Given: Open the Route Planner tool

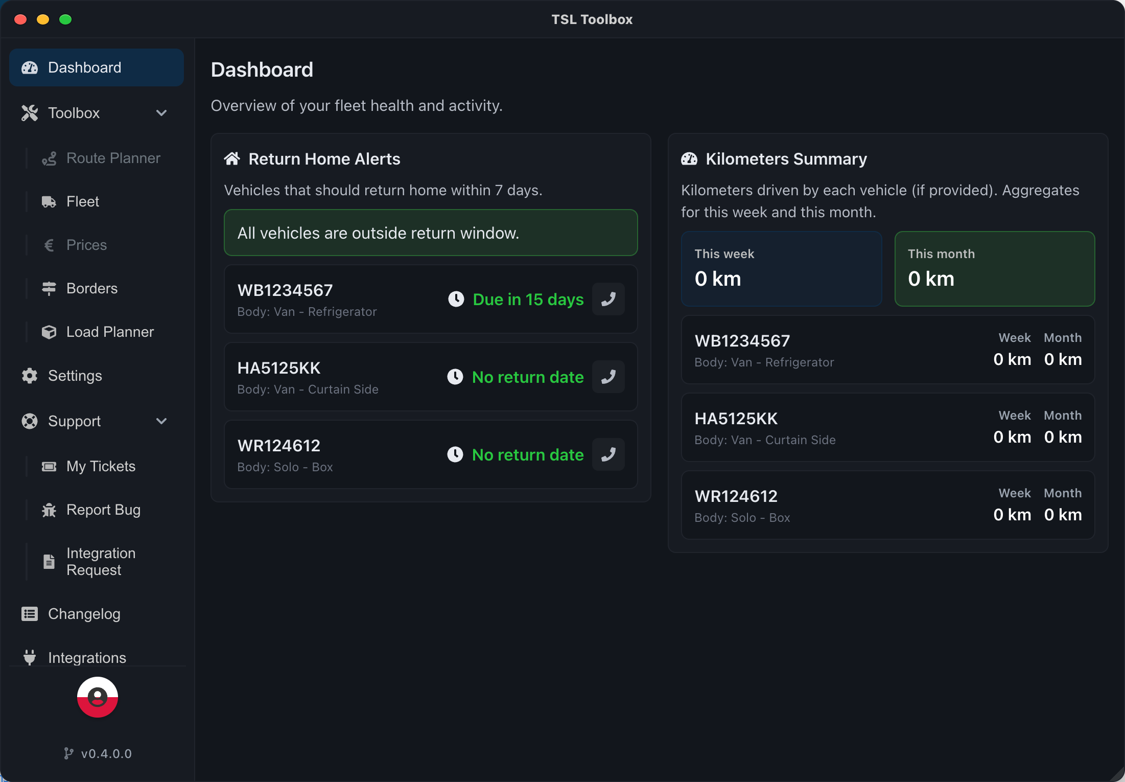Looking at the screenshot, I should [x=50, y=158].
